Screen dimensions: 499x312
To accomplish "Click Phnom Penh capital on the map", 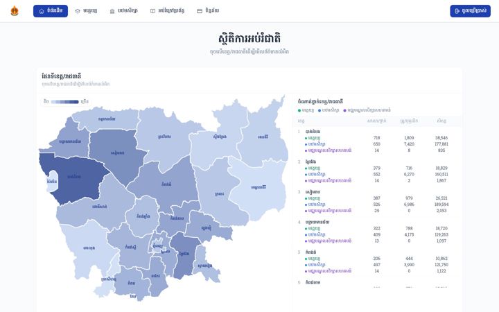I will click(157, 246).
